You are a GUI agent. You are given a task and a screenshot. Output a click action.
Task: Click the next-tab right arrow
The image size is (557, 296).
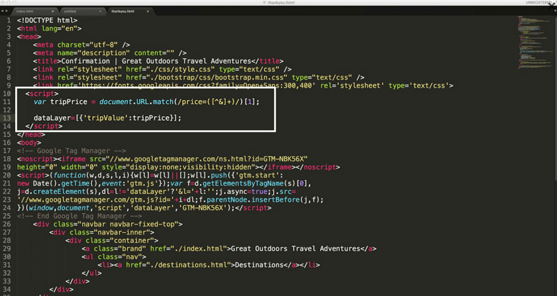pos(7,11)
